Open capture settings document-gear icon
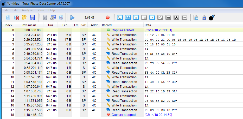This screenshot has height=119, width=243. point(61,17)
